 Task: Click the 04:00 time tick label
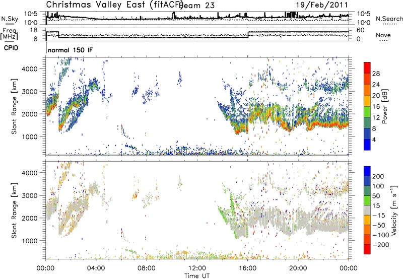[96, 268]
